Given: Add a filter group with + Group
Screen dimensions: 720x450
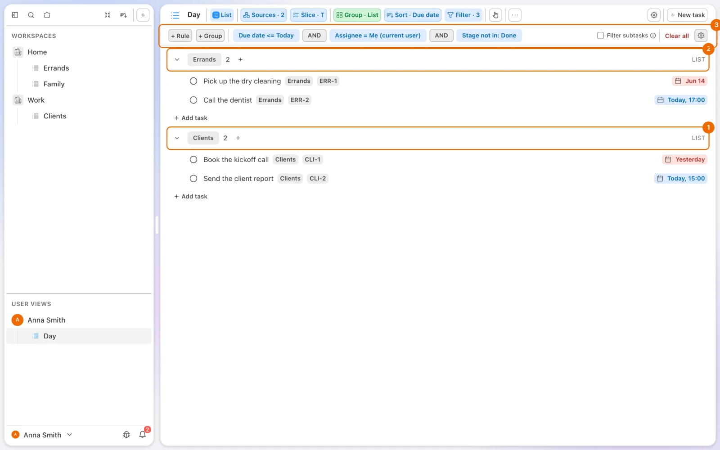Looking at the screenshot, I should pyautogui.click(x=210, y=36).
